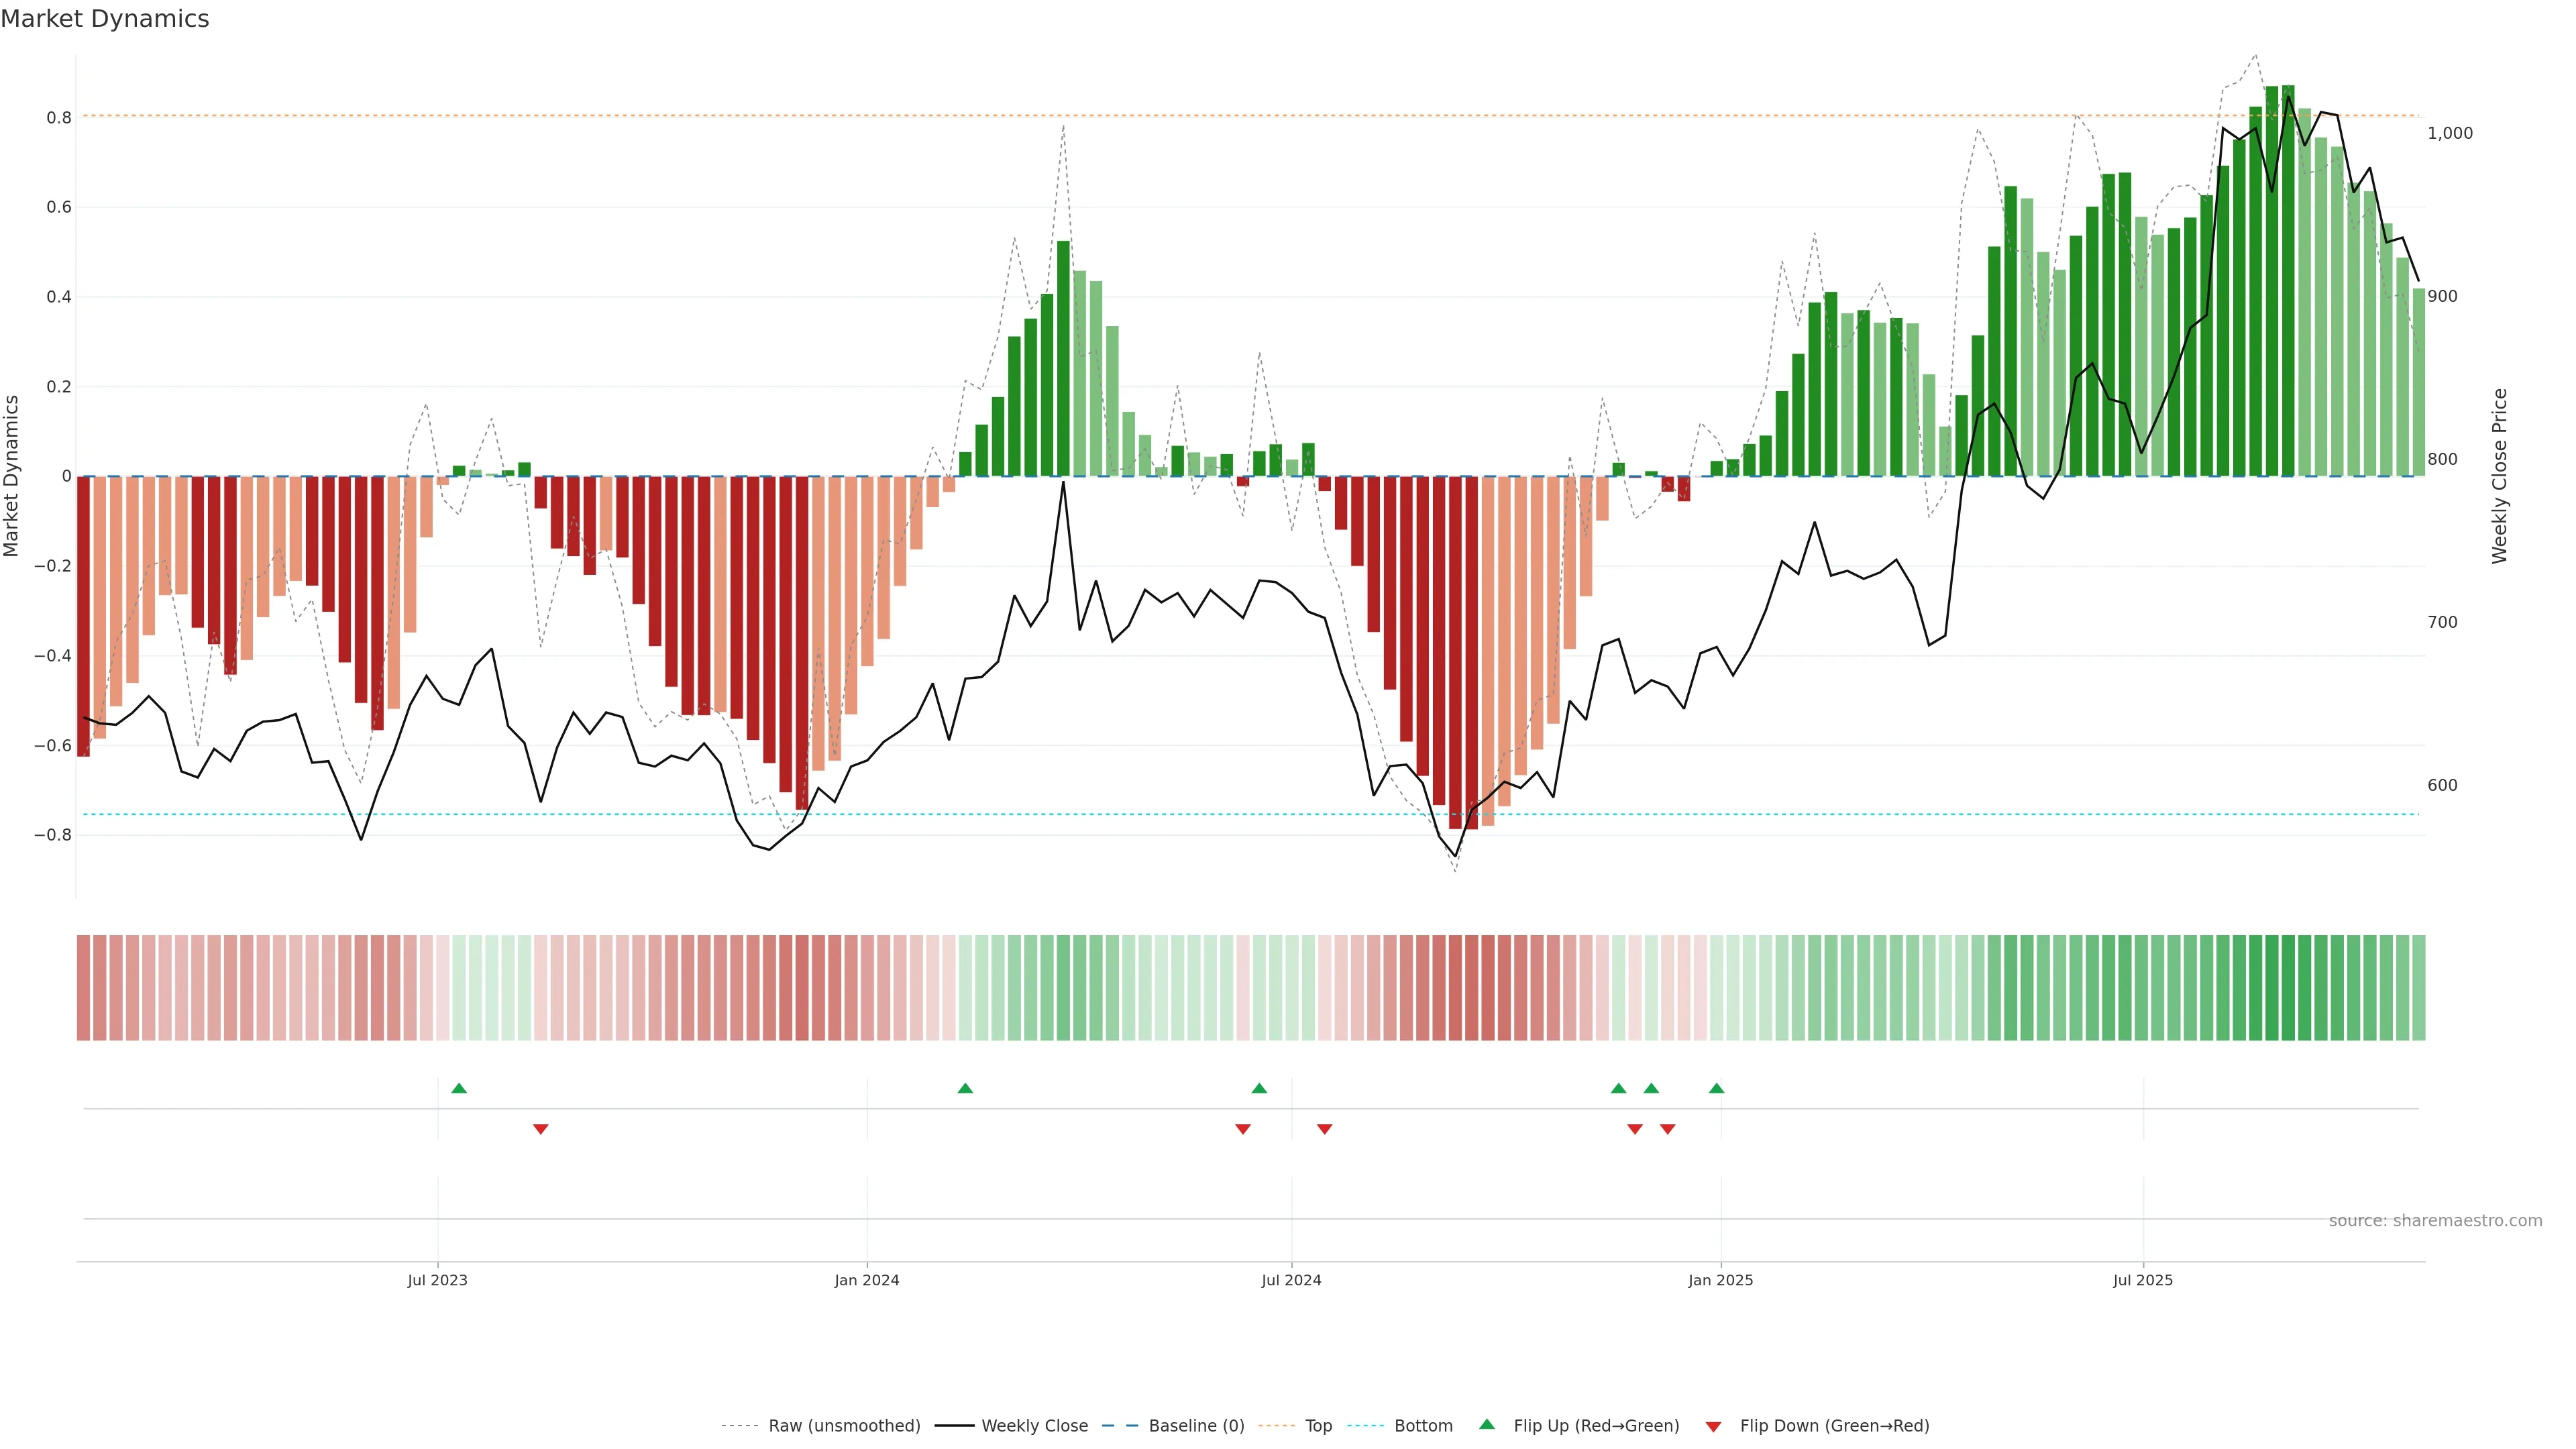The width and height of the screenshot is (2576, 1449).
Task: Click the green triangle icon in the legend
Action: [1487, 1424]
